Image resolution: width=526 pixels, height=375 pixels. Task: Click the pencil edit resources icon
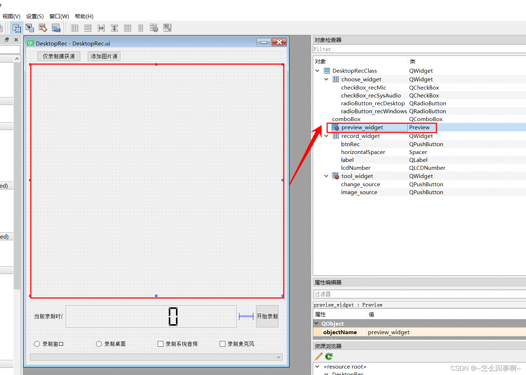319,356
